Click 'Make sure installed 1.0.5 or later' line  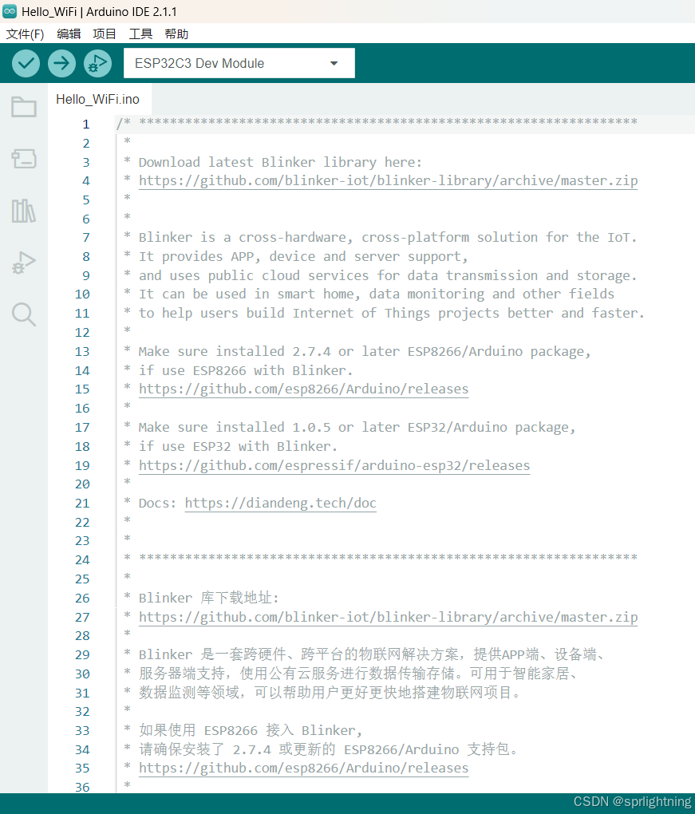click(357, 427)
